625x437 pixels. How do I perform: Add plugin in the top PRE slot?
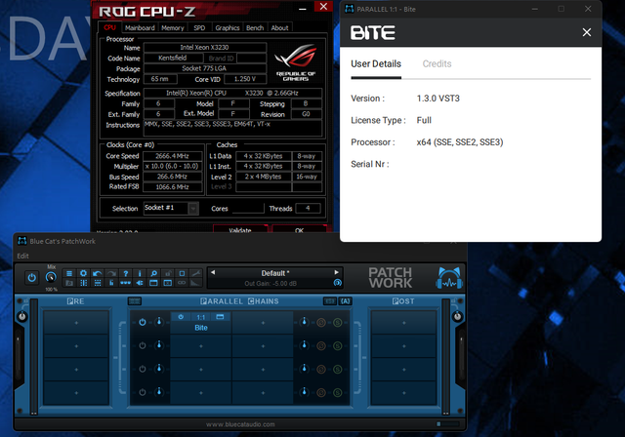pyautogui.click(x=76, y=323)
